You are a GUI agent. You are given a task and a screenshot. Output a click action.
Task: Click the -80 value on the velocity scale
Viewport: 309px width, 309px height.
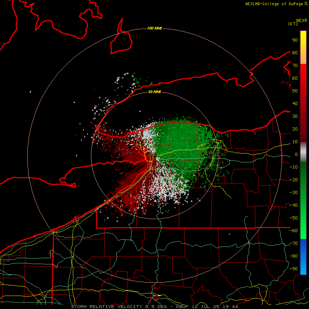294,256
